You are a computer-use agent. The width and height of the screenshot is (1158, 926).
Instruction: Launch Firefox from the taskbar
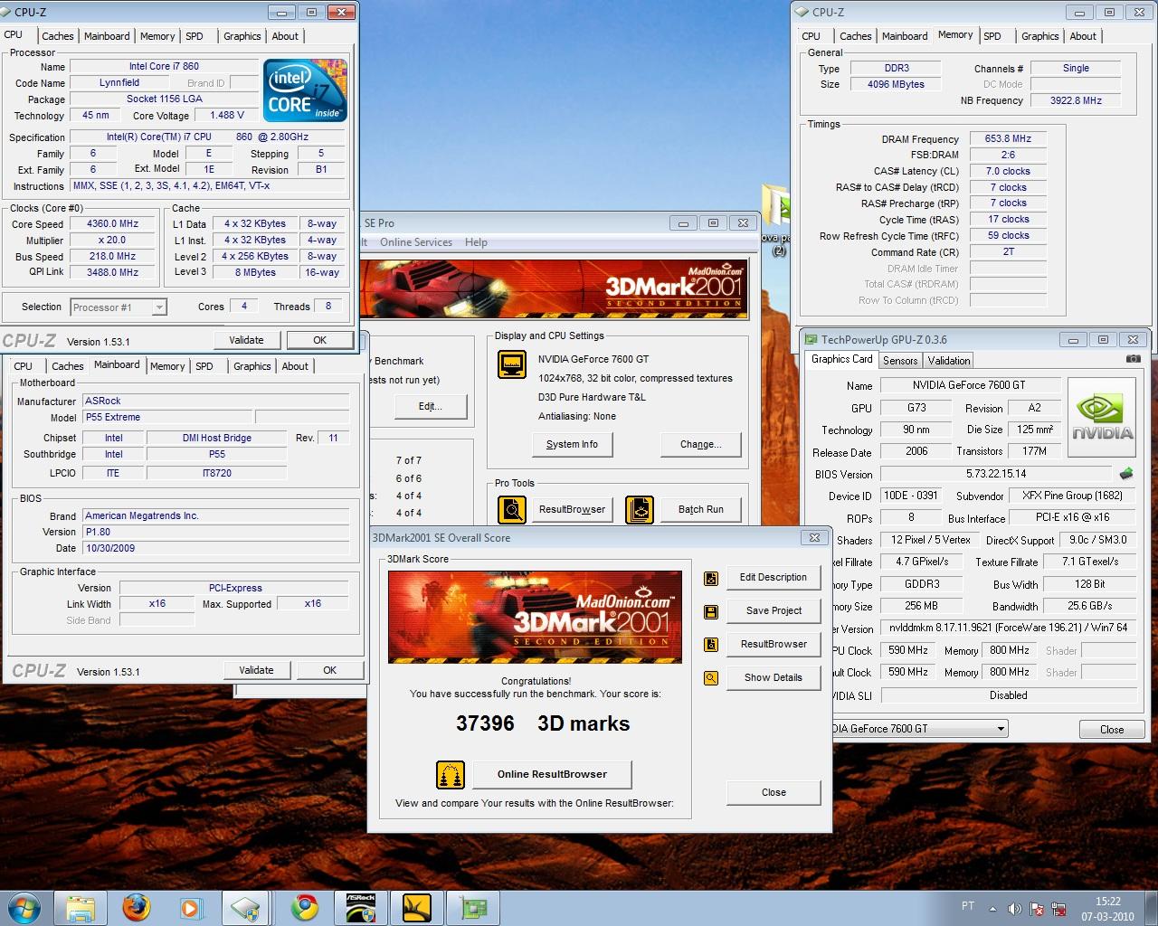click(x=136, y=908)
